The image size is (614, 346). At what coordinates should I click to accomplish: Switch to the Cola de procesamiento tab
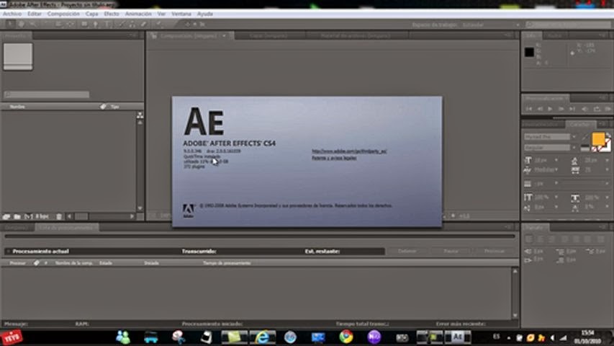click(66, 228)
